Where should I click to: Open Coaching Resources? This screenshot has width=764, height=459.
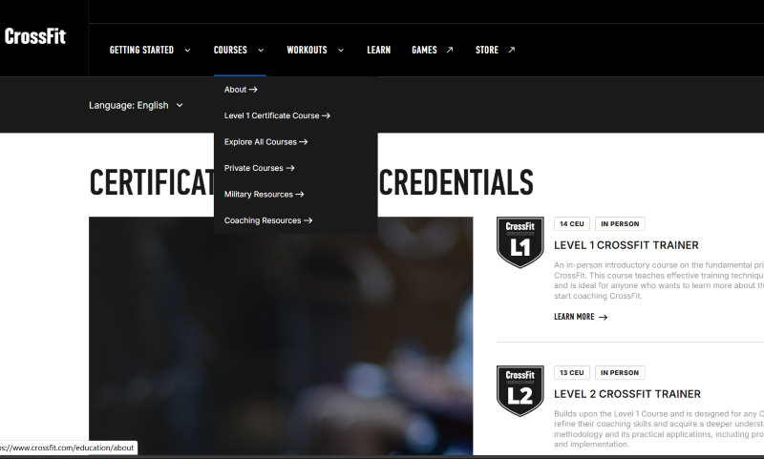(x=268, y=221)
